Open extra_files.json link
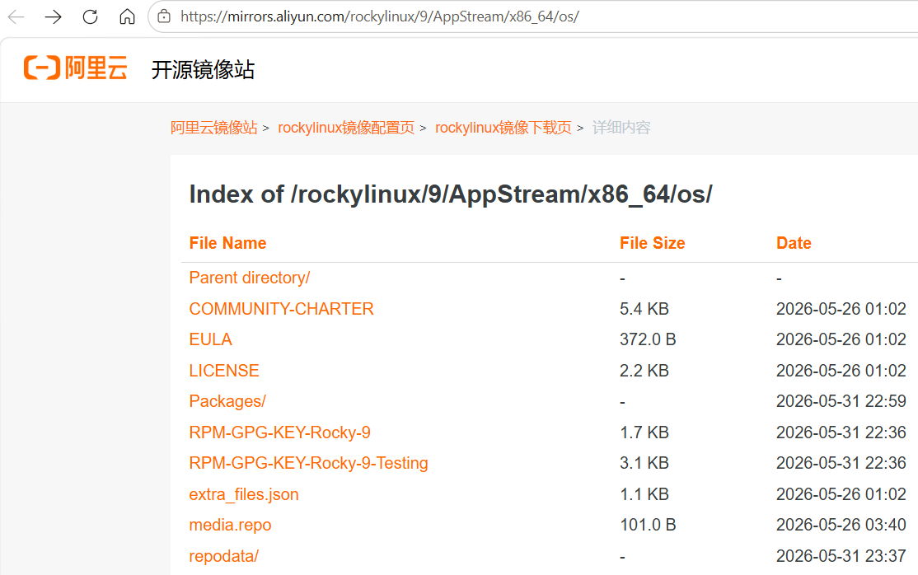The width and height of the screenshot is (918, 575). click(244, 494)
